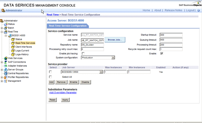Click the Profiler Repositories icon

pyautogui.click(x=6, y=77)
